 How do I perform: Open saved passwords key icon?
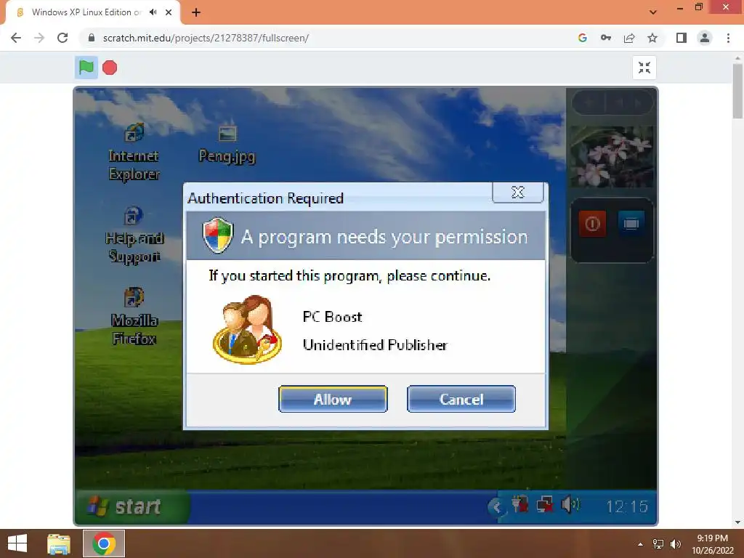(606, 38)
